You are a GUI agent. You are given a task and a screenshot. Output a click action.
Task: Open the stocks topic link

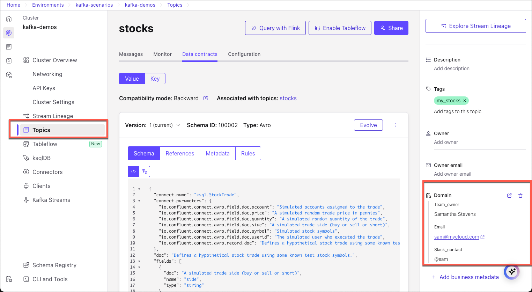(288, 98)
